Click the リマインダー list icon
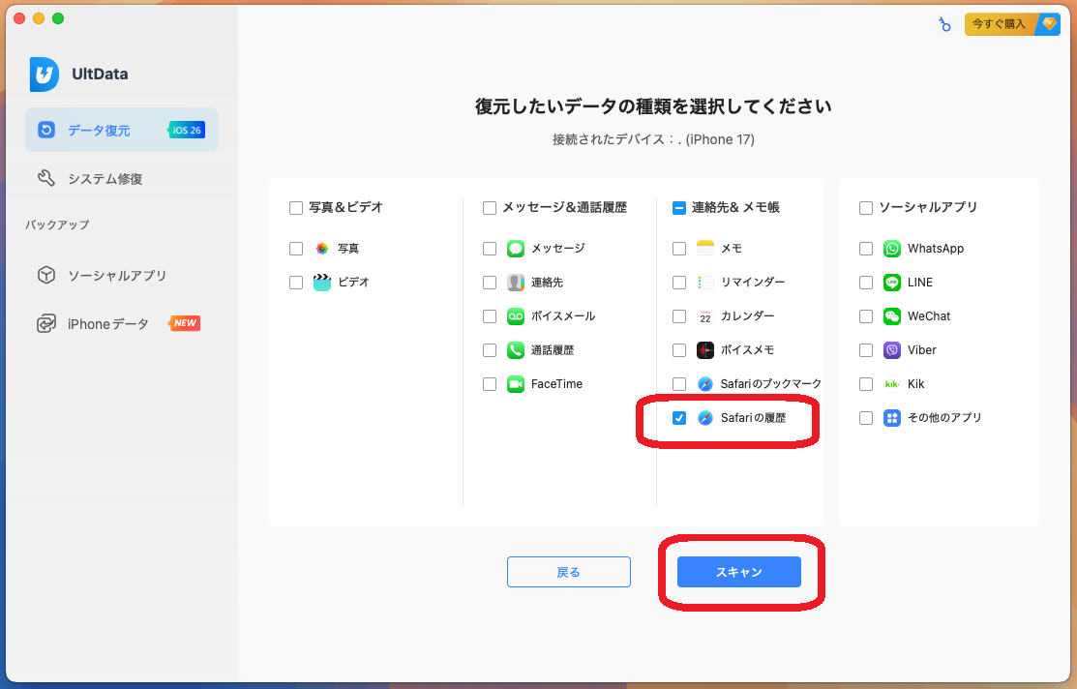Viewport: 1077px width, 689px height. pyautogui.click(x=705, y=283)
